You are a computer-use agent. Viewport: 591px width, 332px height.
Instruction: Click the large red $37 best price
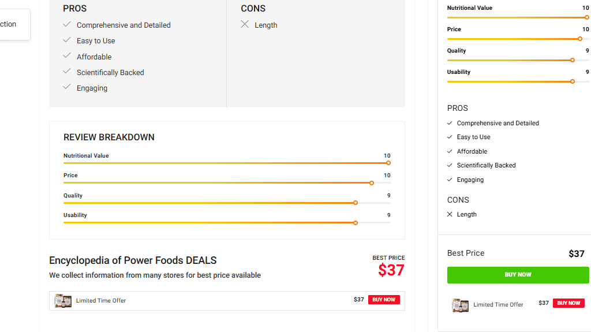(391, 270)
